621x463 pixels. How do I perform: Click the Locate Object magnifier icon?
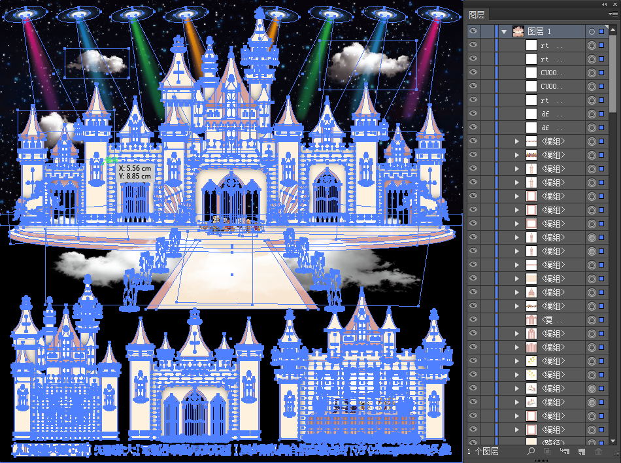click(x=531, y=451)
